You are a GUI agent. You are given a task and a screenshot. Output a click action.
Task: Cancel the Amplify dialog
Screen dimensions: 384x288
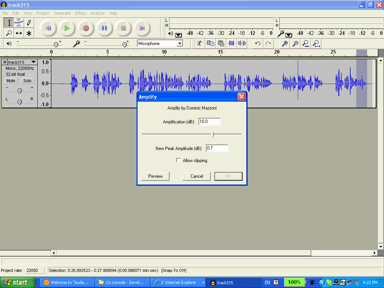coord(196,176)
